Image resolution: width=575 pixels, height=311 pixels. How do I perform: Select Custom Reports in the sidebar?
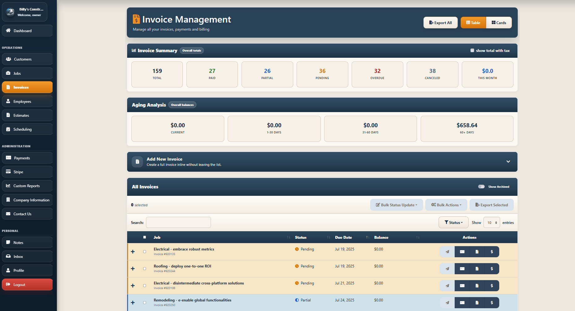[x=27, y=186]
